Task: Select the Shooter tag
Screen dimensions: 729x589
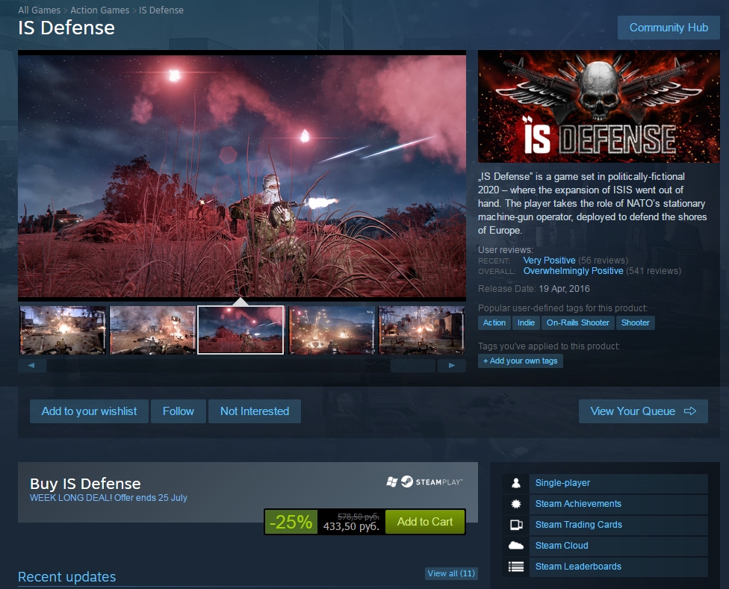Action: [635, 322]
